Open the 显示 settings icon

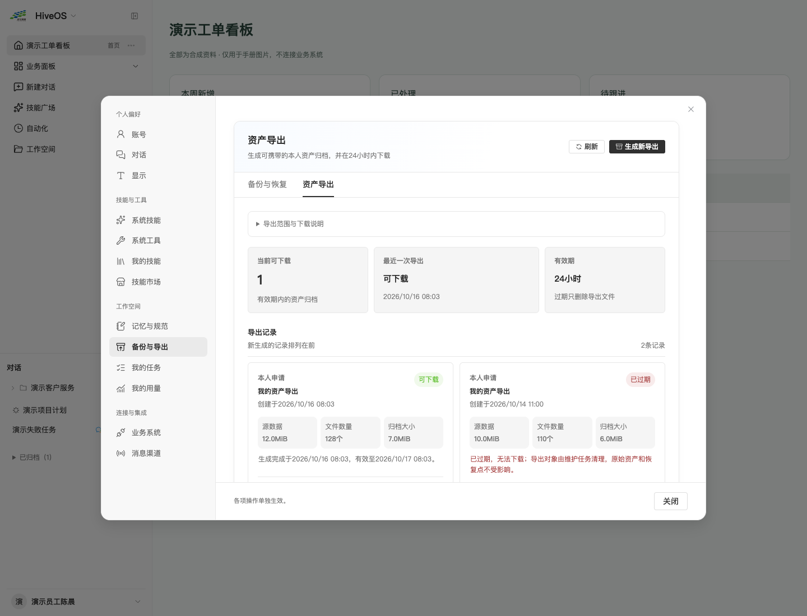click(120, 176)
